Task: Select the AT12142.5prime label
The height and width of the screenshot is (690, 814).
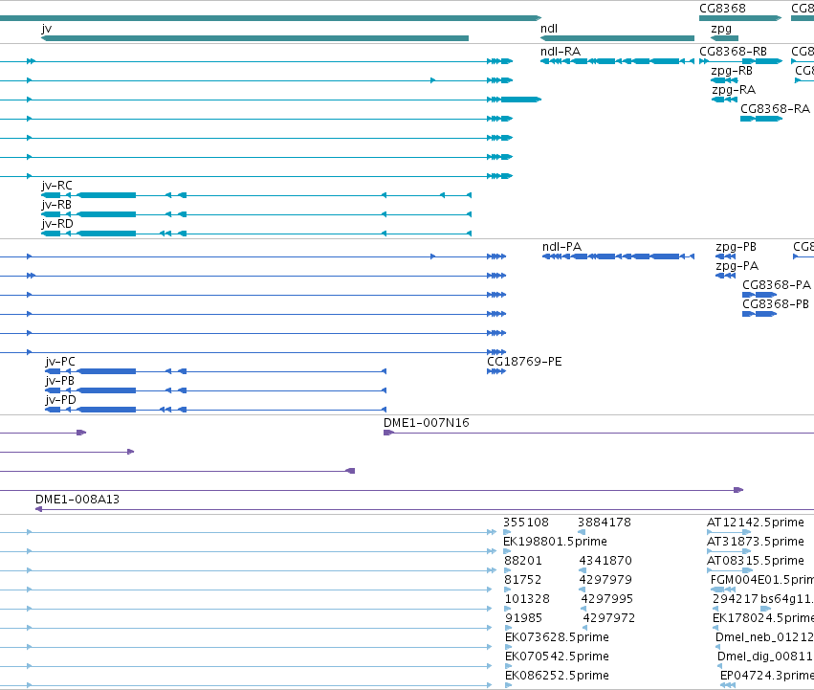Action: click(756, 523)
